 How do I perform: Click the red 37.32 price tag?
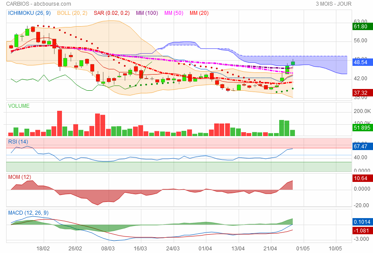363,93
